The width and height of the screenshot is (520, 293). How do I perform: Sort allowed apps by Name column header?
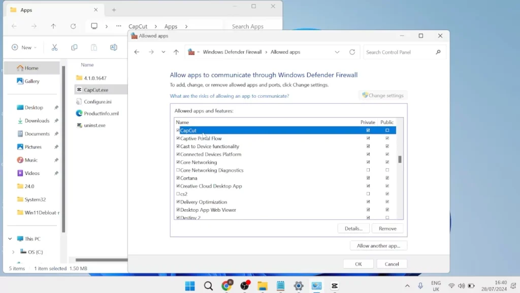(182, 122)
